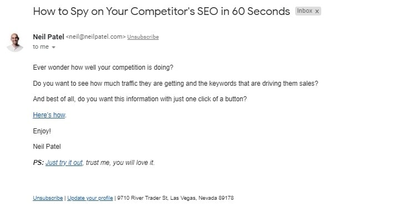Follow the "Just try it out" link
Image resolution: width=420 pixels, height=223 pixels.
pyautogui.click(x=64, y=163)
